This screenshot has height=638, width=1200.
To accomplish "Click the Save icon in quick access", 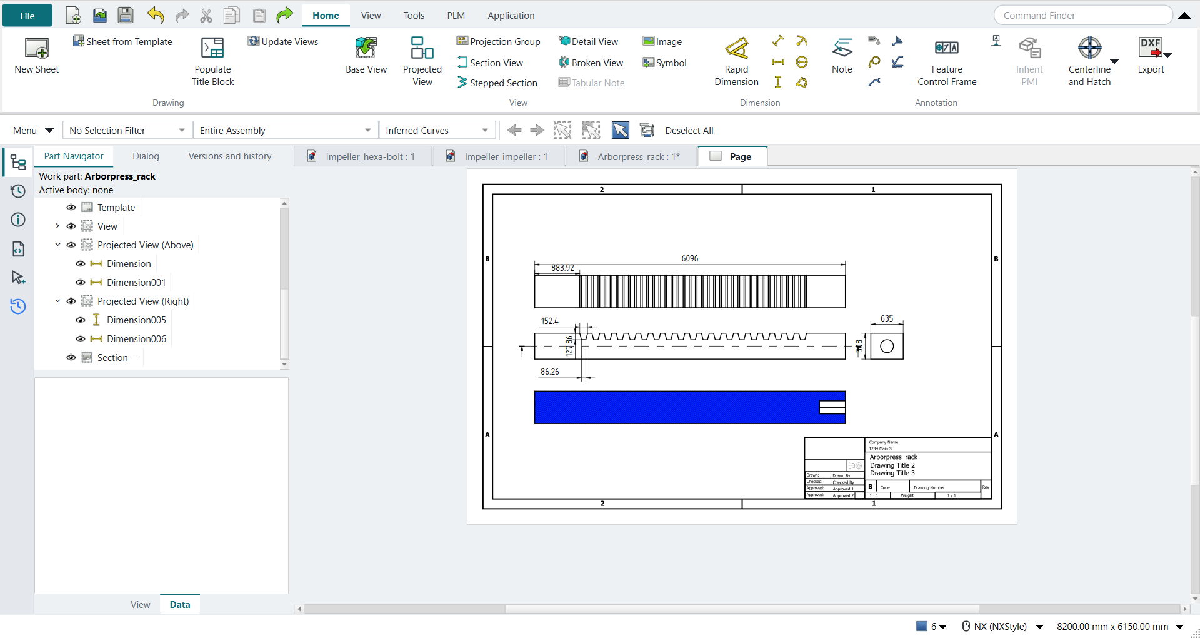I will coord(126,16).
